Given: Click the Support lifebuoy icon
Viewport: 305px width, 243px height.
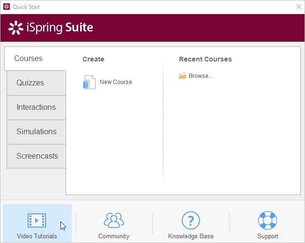Looking at the screenshot, I should coord(268,220).
